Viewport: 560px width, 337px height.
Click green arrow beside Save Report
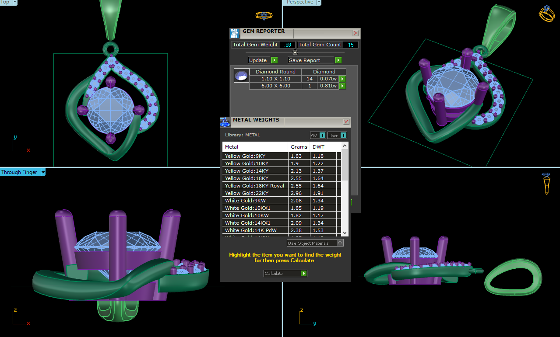pyautogui.click(x=338, y=60)
